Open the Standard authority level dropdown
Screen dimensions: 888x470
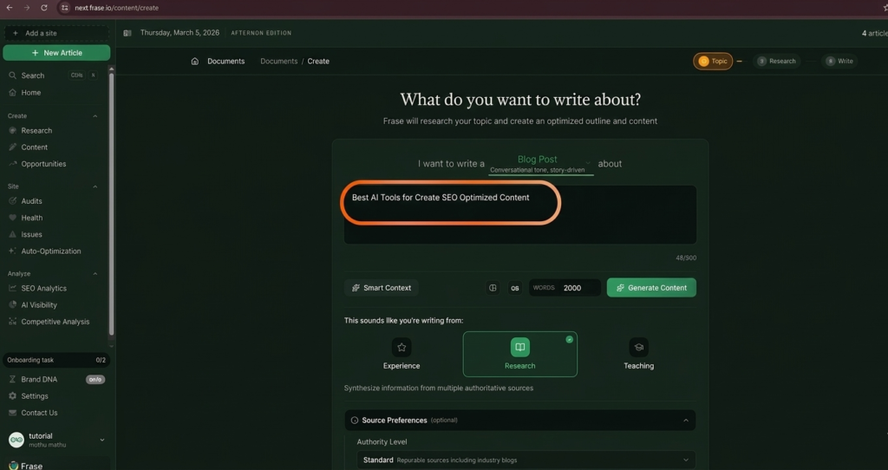click(x=526, y=460)
